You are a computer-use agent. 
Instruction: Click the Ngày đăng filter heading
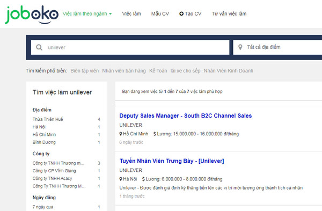pos(44,198)
